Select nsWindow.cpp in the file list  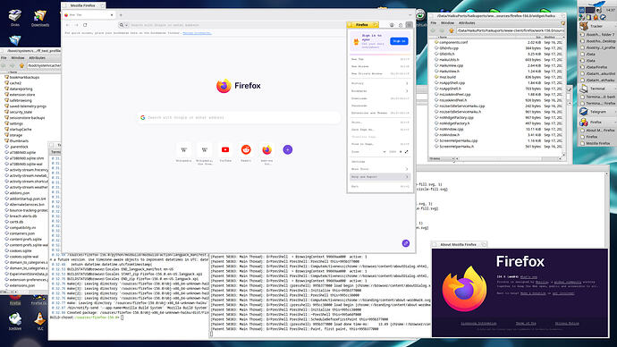(452, 129)
